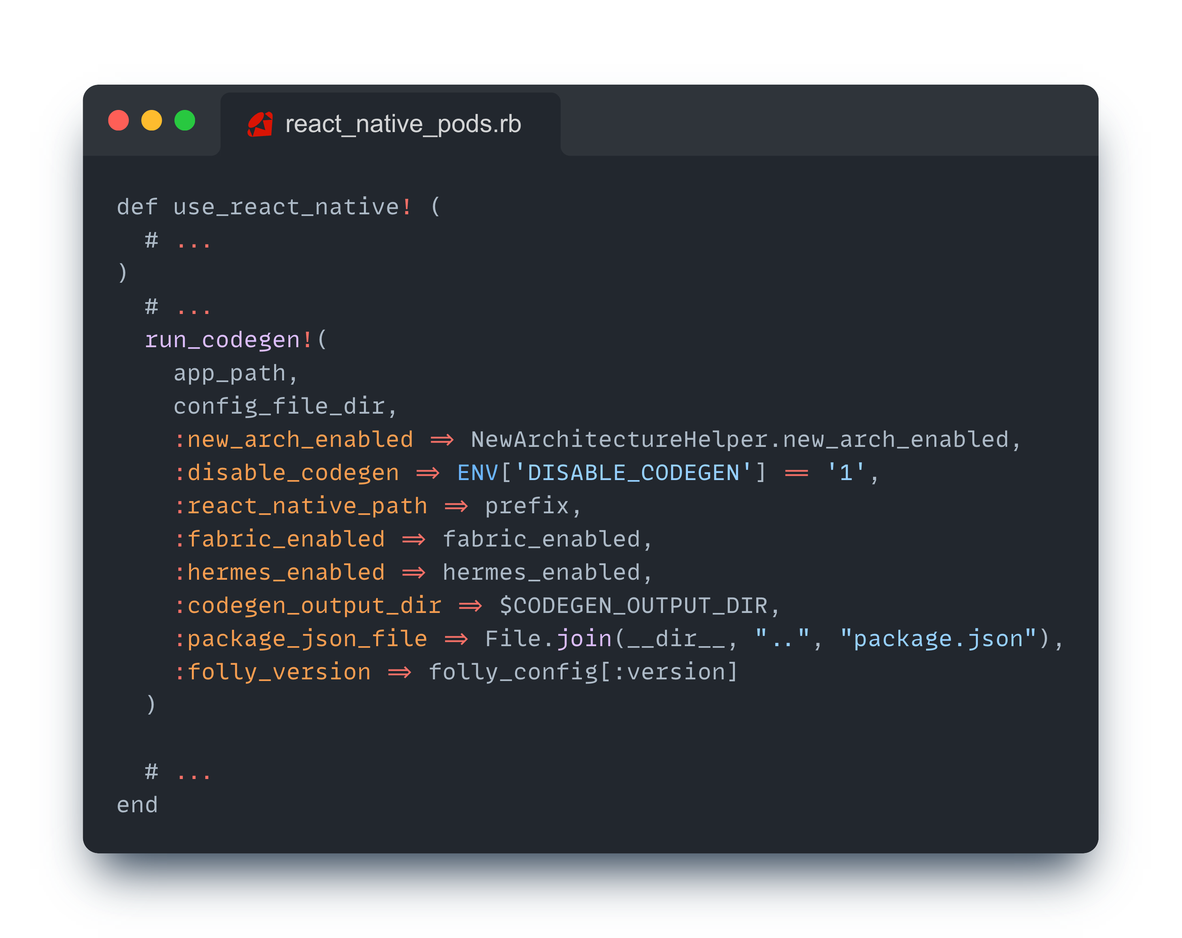
Task: Click the 'def' keyword on first line
Action: click(x=137, y=208)
